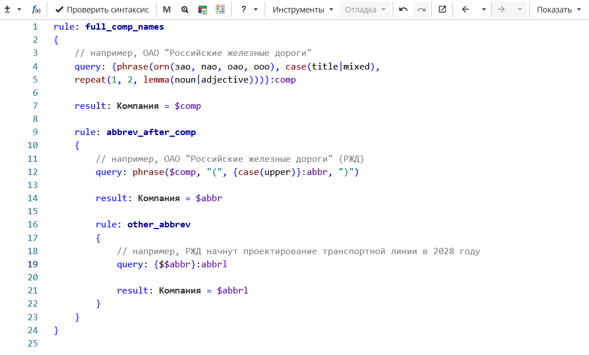Viewport: 589px width, 355px height.
Task: Open in new window icon
Action: point(442,10)
